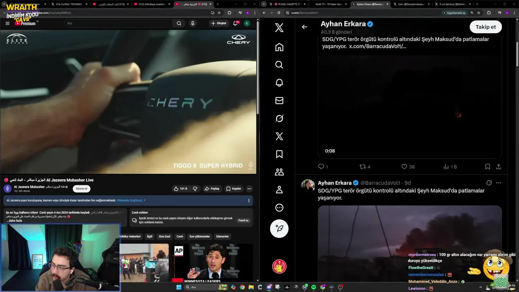Open the YouTube account avatar
Screen dimensions: 519x292
click(247, 24)
